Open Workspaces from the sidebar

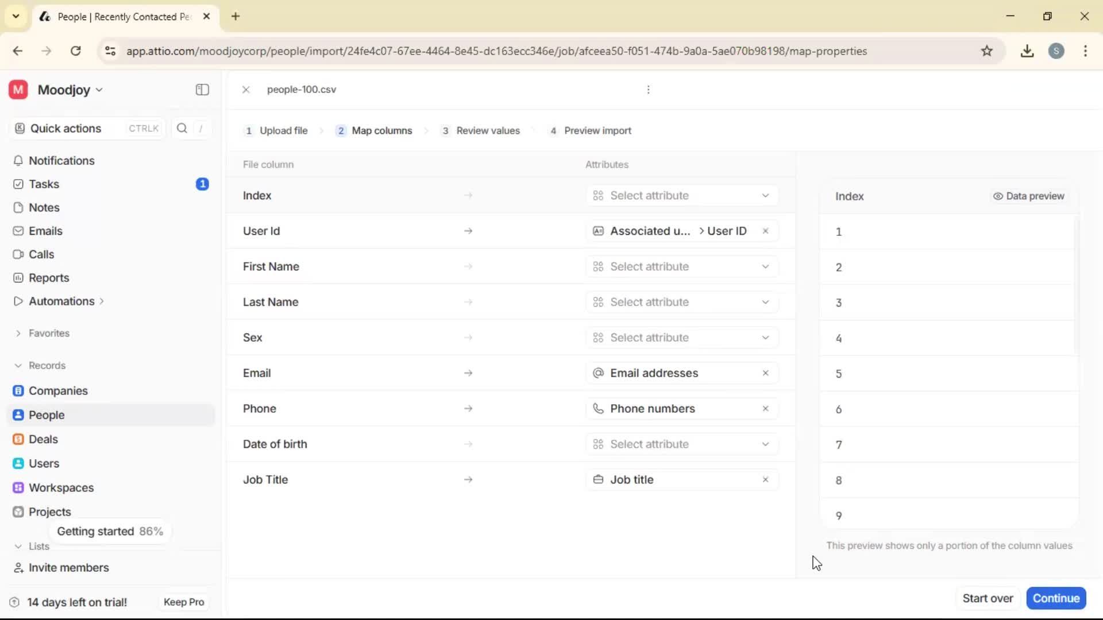[x=61, y=487]
